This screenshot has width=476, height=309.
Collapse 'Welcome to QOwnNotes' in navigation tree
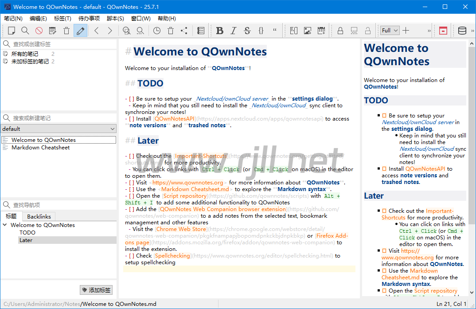pyautogui.click(x=5, y=225)
